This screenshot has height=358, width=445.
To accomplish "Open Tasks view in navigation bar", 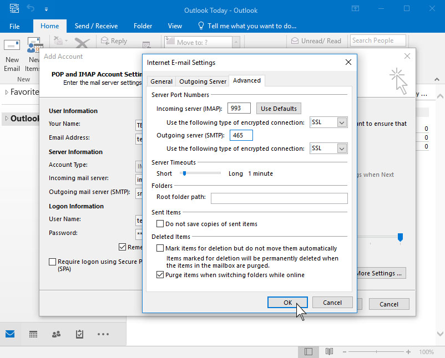I will (x=79, y=334).
